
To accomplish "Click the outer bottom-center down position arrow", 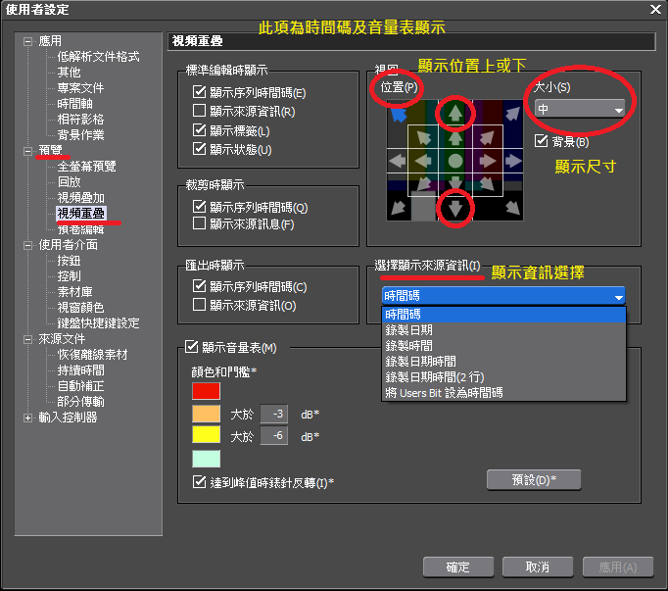I will tap(455, 207).
